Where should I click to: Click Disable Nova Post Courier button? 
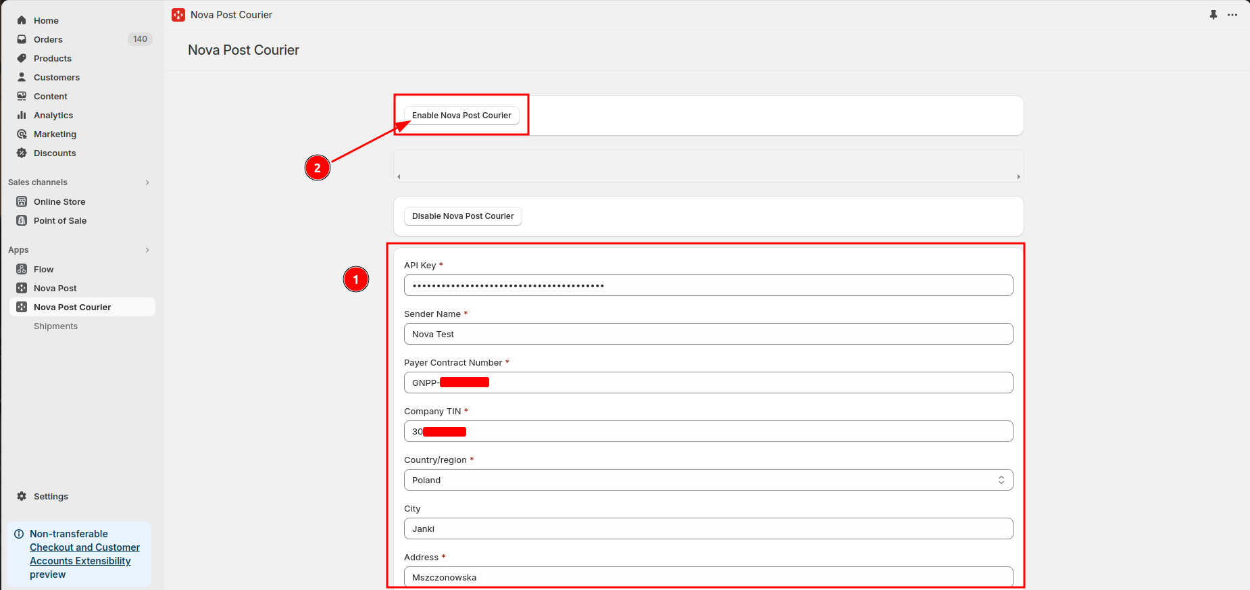[x=463, y=216]
